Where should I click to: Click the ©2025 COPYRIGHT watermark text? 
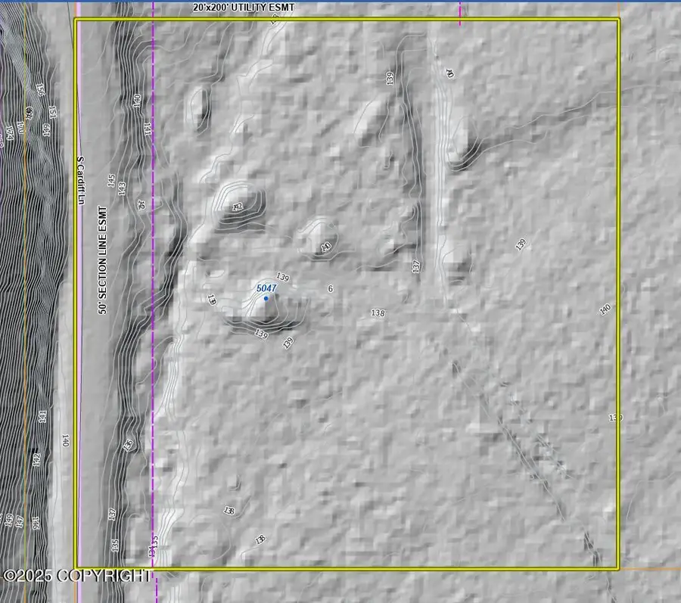pos(76,576)
